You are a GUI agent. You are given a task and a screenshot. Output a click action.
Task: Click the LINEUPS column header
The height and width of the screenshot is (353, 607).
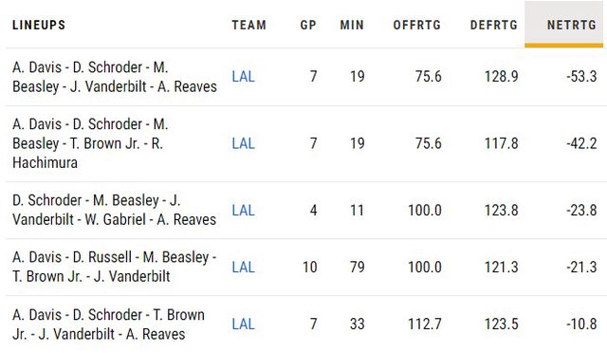pyautogui.click(x=39, y=26)
